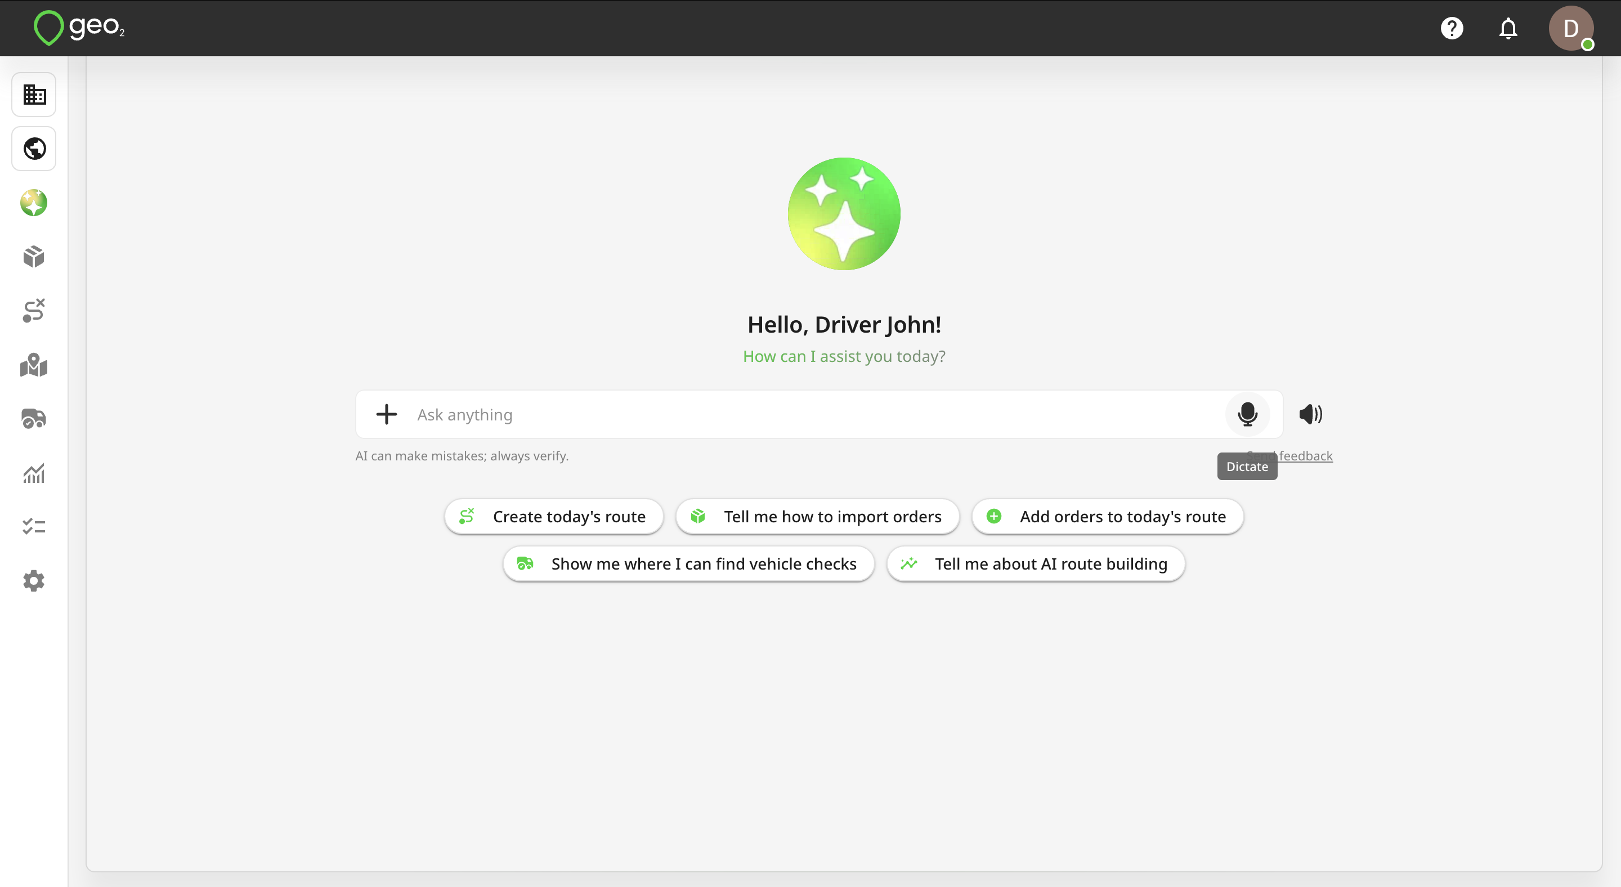Click the Dictate microphone button

[x=1247, y=415]
